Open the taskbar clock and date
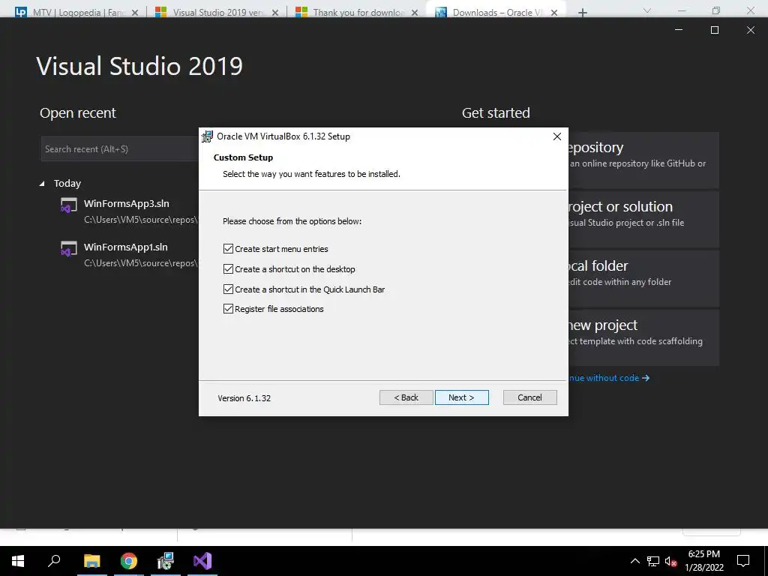Image resolution: width=768 pixels, height=576 pixels. 703,561
